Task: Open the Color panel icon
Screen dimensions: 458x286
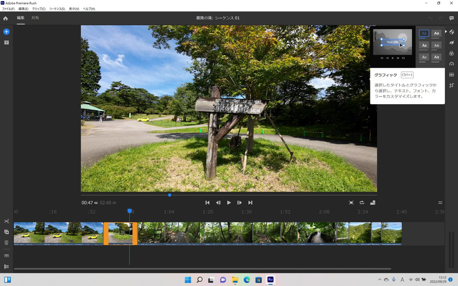Action: click(452, 53)
